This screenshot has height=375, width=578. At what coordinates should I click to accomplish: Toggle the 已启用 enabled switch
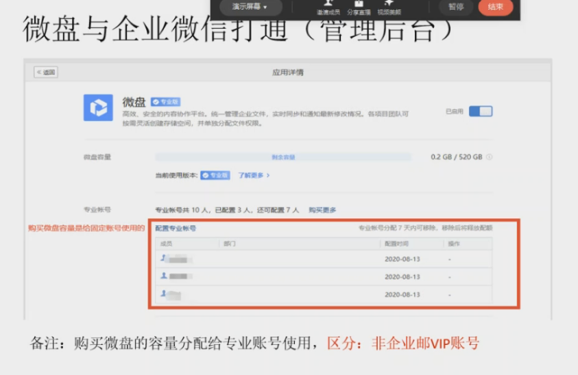(480, 112)
